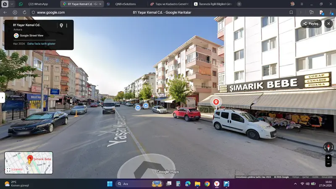Click the red Şımarık Bebe place marker
The image size is (336, 189).
click(216, 102)
